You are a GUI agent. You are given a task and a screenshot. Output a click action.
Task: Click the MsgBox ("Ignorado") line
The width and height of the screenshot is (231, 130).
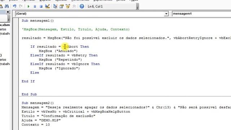click(59, 68)
